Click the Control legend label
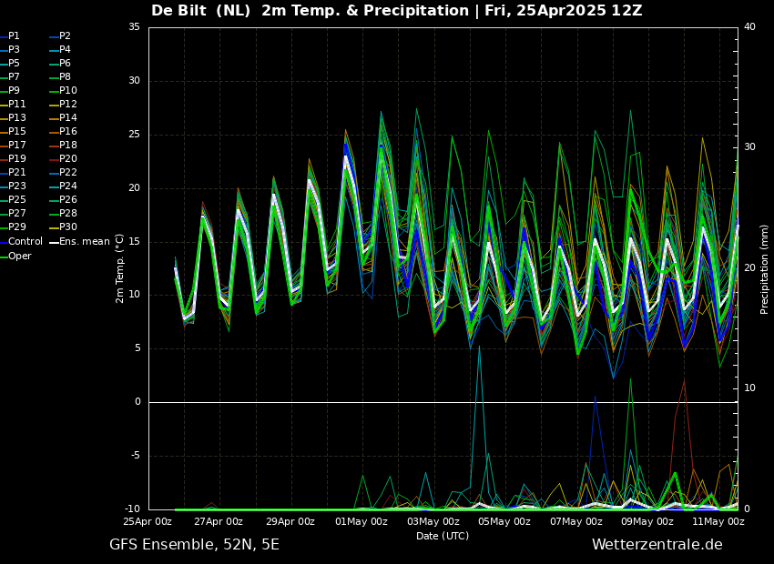 pyautogui.click(x=25, y=241)
